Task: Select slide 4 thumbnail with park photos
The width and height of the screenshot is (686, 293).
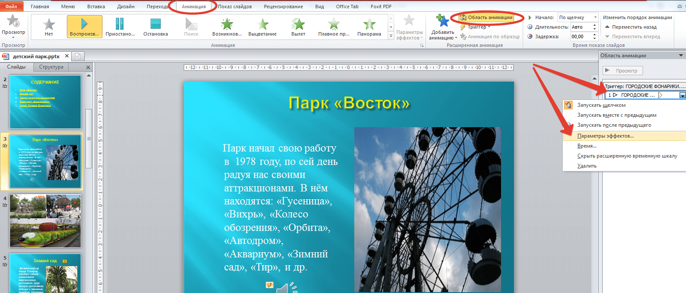Action: (46, 221)
